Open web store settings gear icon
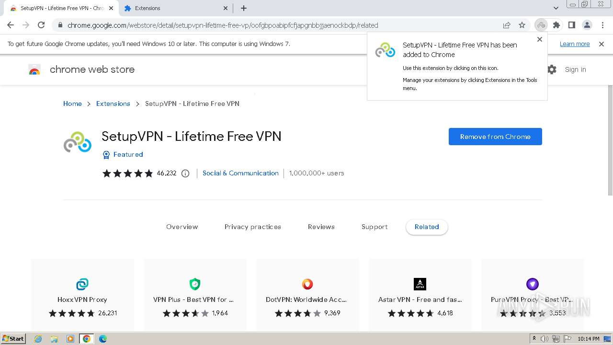Image resolution: width=613 pixels, height=345 pixels. coord(552,69)
